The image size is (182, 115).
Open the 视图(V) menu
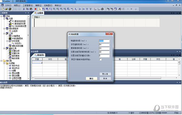coord(17,5)
